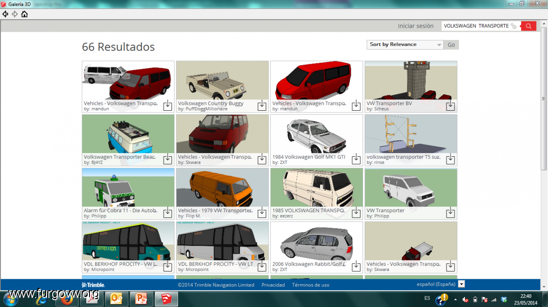Download Alarm für Cobra 11 model
548x307 pixels.
click(x=168, y=213)
